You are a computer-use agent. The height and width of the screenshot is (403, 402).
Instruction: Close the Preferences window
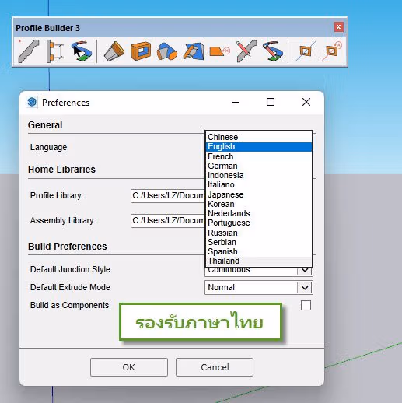click(306, 102)
